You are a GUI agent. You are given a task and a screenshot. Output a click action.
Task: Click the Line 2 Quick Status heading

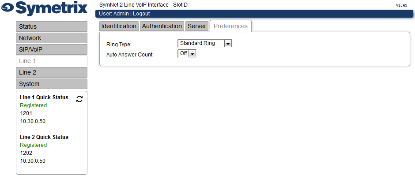[44, 137]
